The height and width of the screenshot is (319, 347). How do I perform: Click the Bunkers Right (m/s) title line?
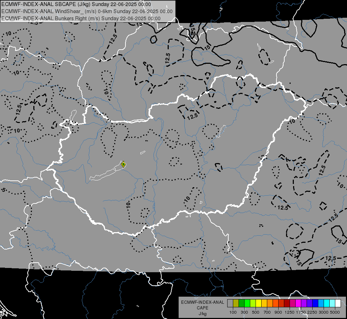point(81,18)
